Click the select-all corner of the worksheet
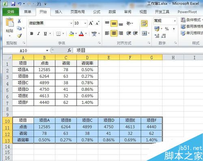 pos(7,58)
